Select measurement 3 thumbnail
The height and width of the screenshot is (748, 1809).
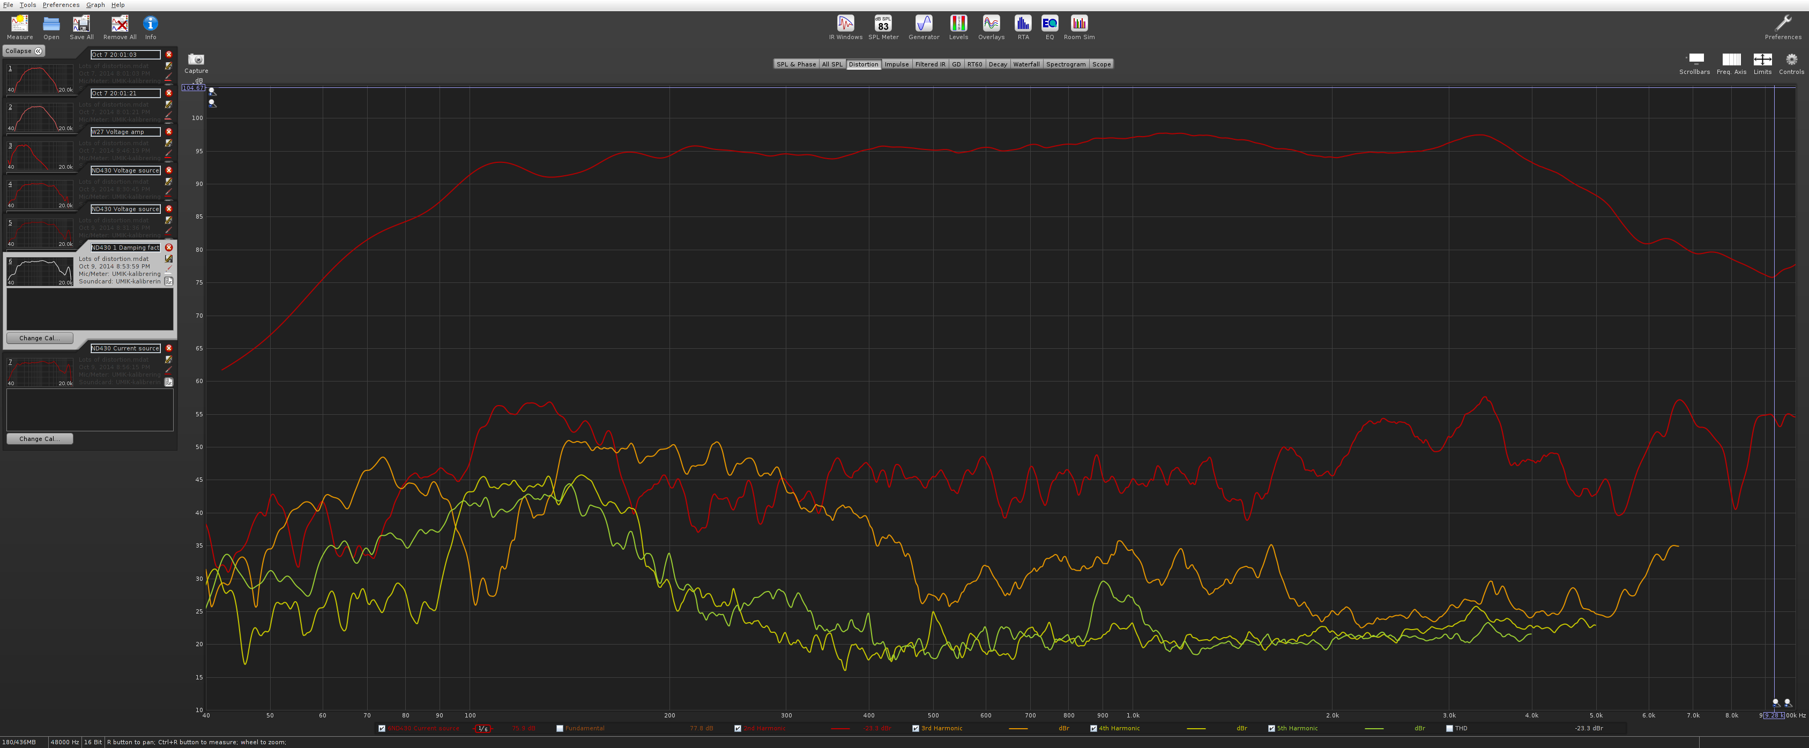click(x=40, y=156)
